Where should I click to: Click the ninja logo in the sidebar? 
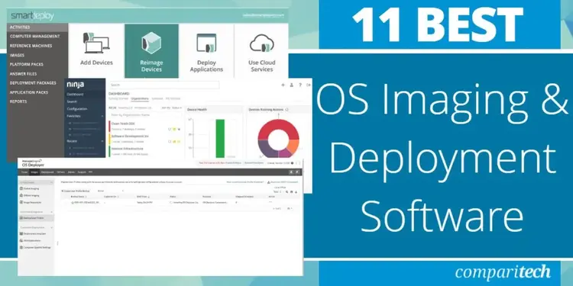[x=76, y=85]
